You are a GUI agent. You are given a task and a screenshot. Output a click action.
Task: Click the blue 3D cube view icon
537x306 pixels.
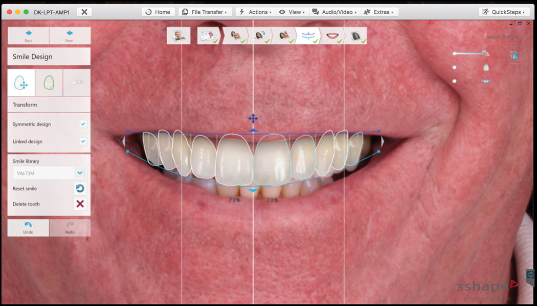513,55
